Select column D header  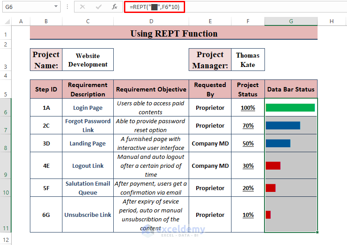[151, 21]
